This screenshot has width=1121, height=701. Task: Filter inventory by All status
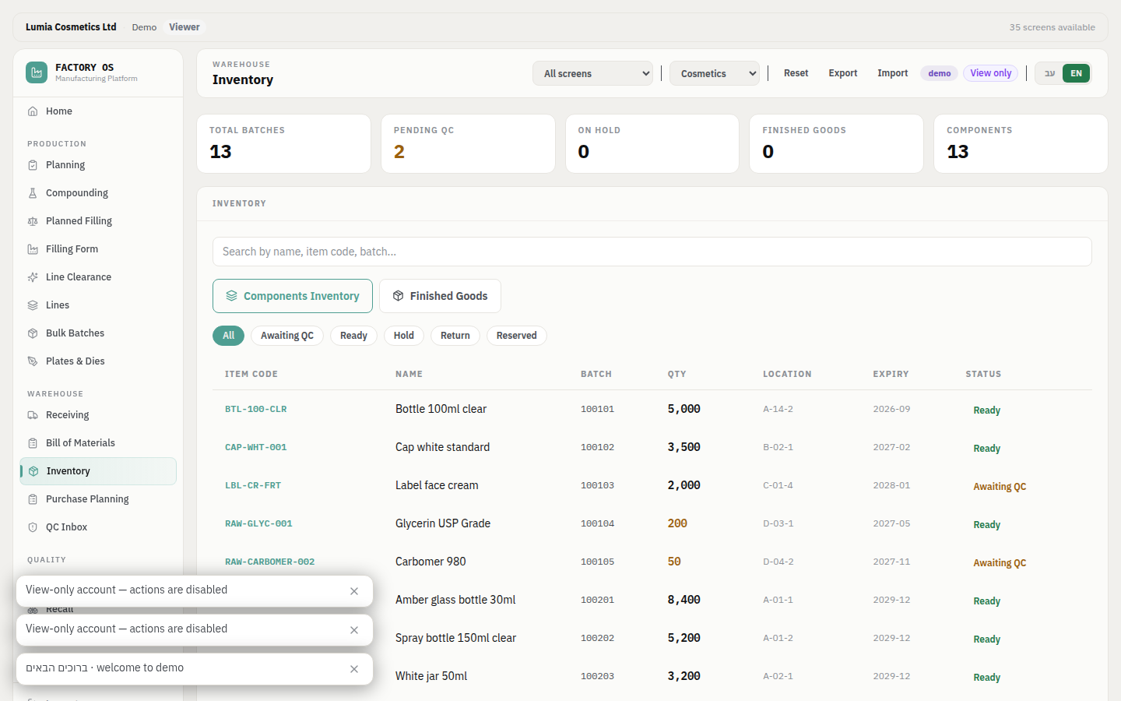pyautogui.click(x=228, y=336)
